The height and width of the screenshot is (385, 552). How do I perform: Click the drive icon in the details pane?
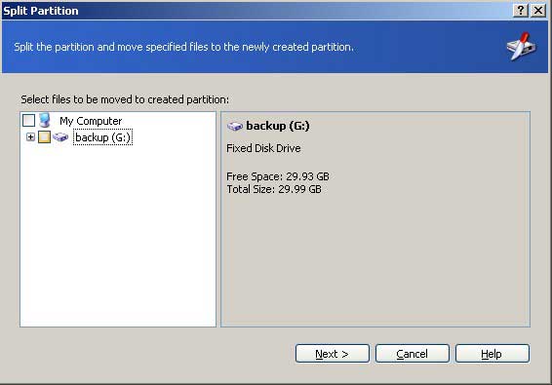235,126
